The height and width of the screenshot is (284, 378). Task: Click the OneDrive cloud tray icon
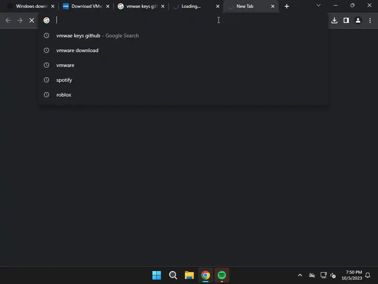coord(312,275)
